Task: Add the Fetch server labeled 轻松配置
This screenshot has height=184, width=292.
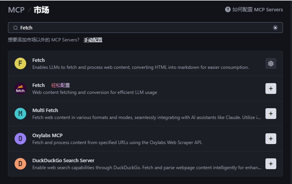Action: pyautogui.click(x=271, y=88)
